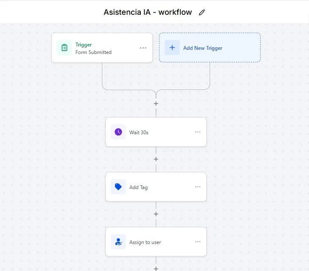Open Assign to user three-dot menu
This screenshot has width=309, height=271.
click(x=198, y=242)
